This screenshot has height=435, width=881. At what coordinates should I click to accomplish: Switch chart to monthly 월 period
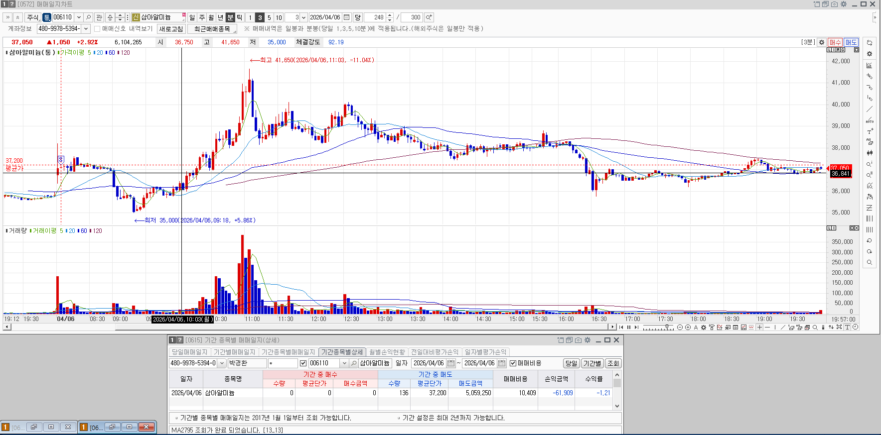click(x=211, y=17)
